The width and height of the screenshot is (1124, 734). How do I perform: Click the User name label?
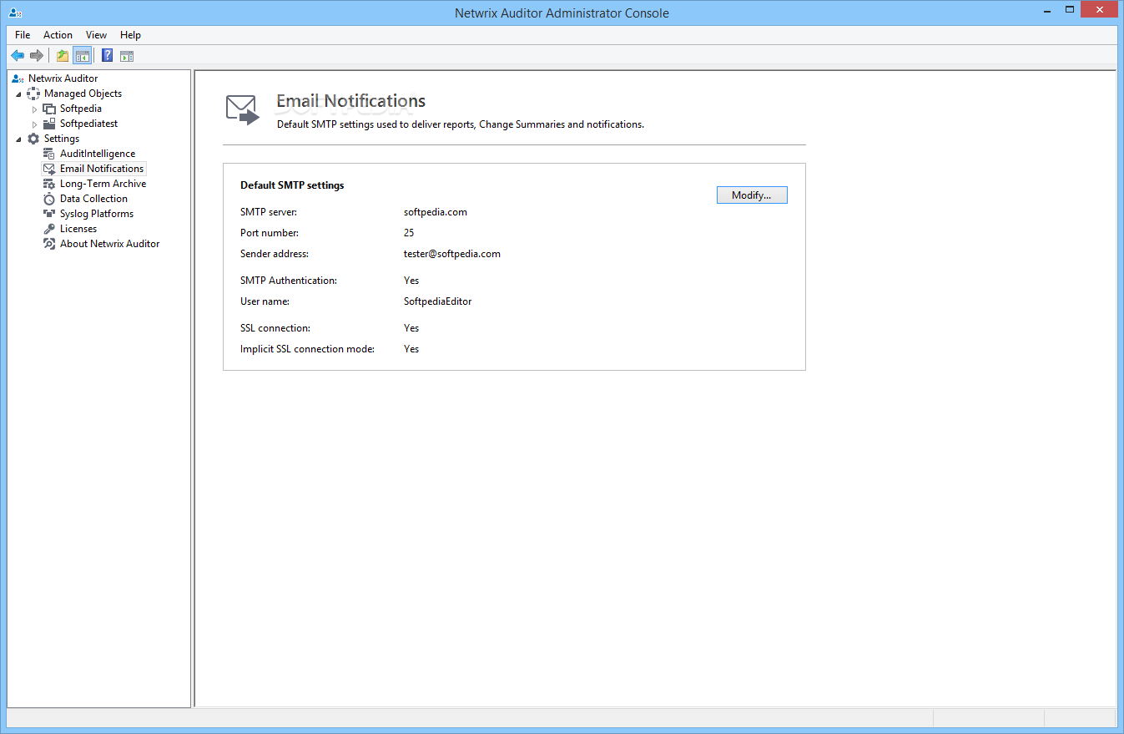265,301
